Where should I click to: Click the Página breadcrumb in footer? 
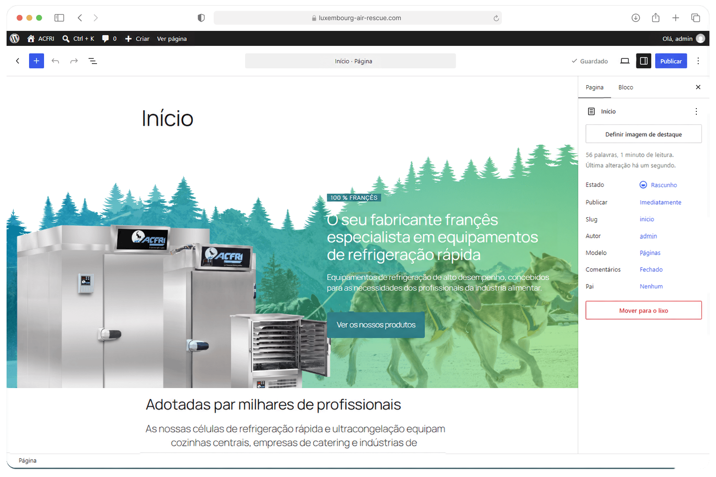pos(28,461)
